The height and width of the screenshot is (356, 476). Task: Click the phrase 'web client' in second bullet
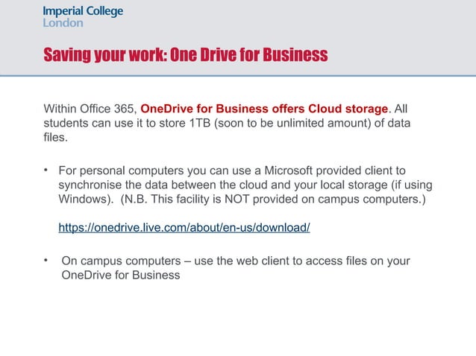(274, 261)
